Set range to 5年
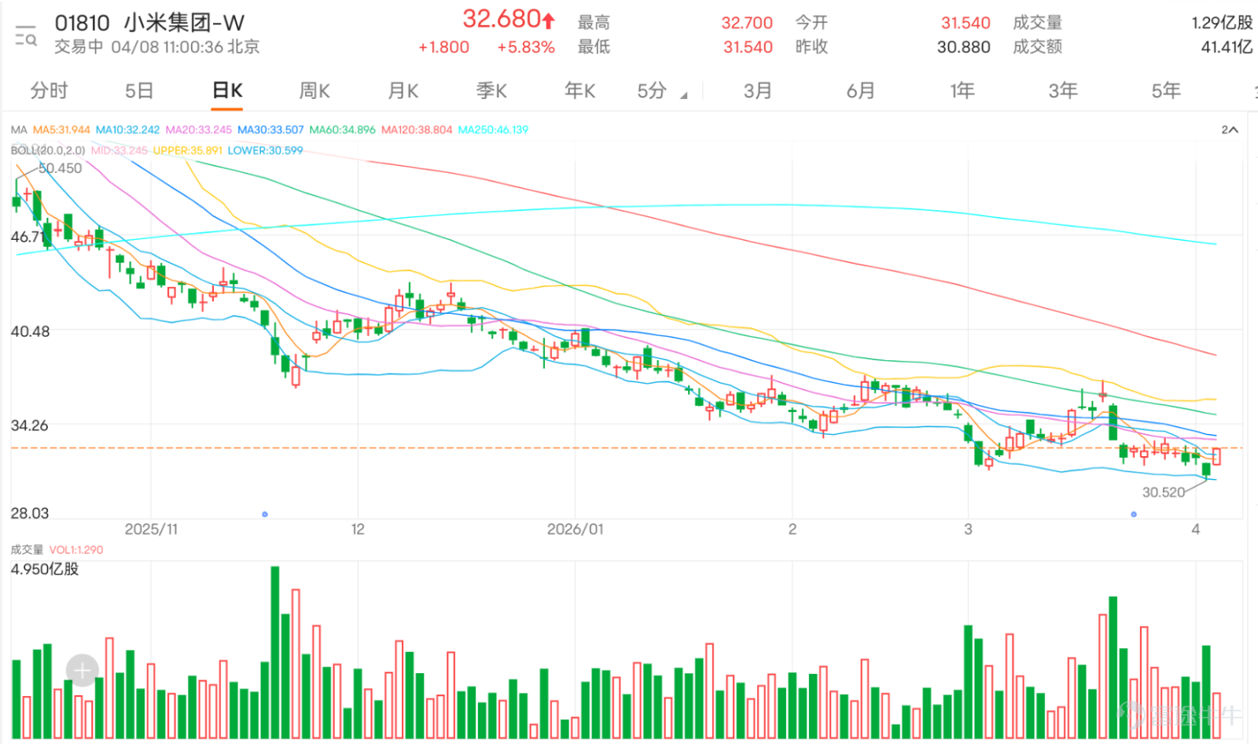This screenshot has width=1258, height=744. 1166,90
